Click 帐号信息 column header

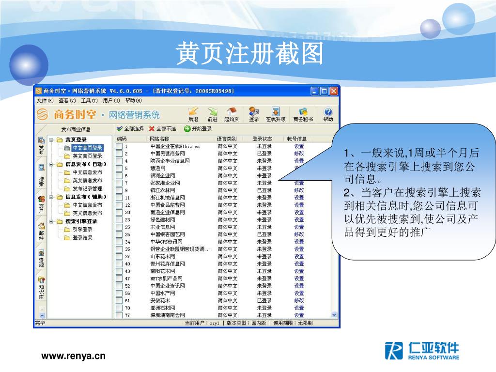click(x=297, y=139)
